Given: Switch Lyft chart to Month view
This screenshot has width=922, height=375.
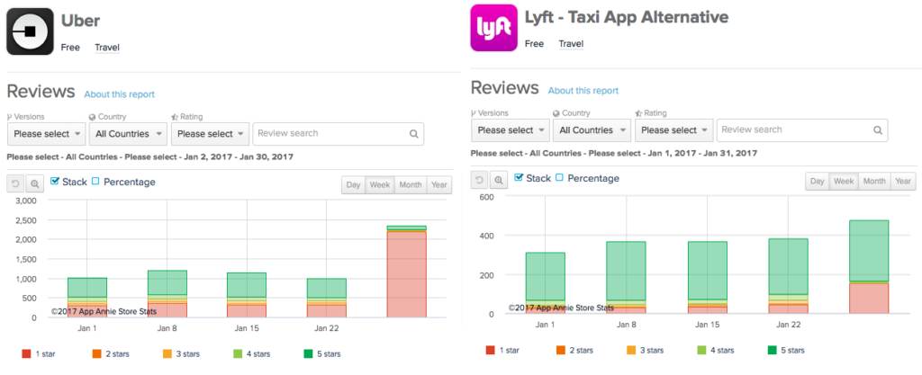Looking at the screenshot, I should (x=874, y=182).
